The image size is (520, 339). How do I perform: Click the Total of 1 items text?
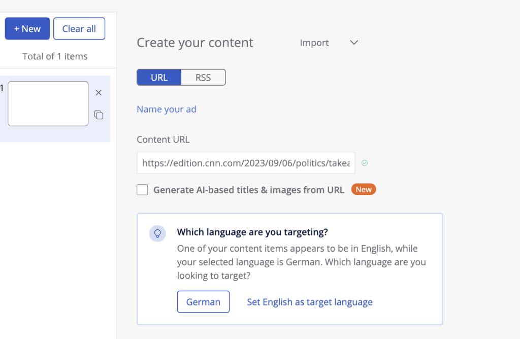point(55,56)
